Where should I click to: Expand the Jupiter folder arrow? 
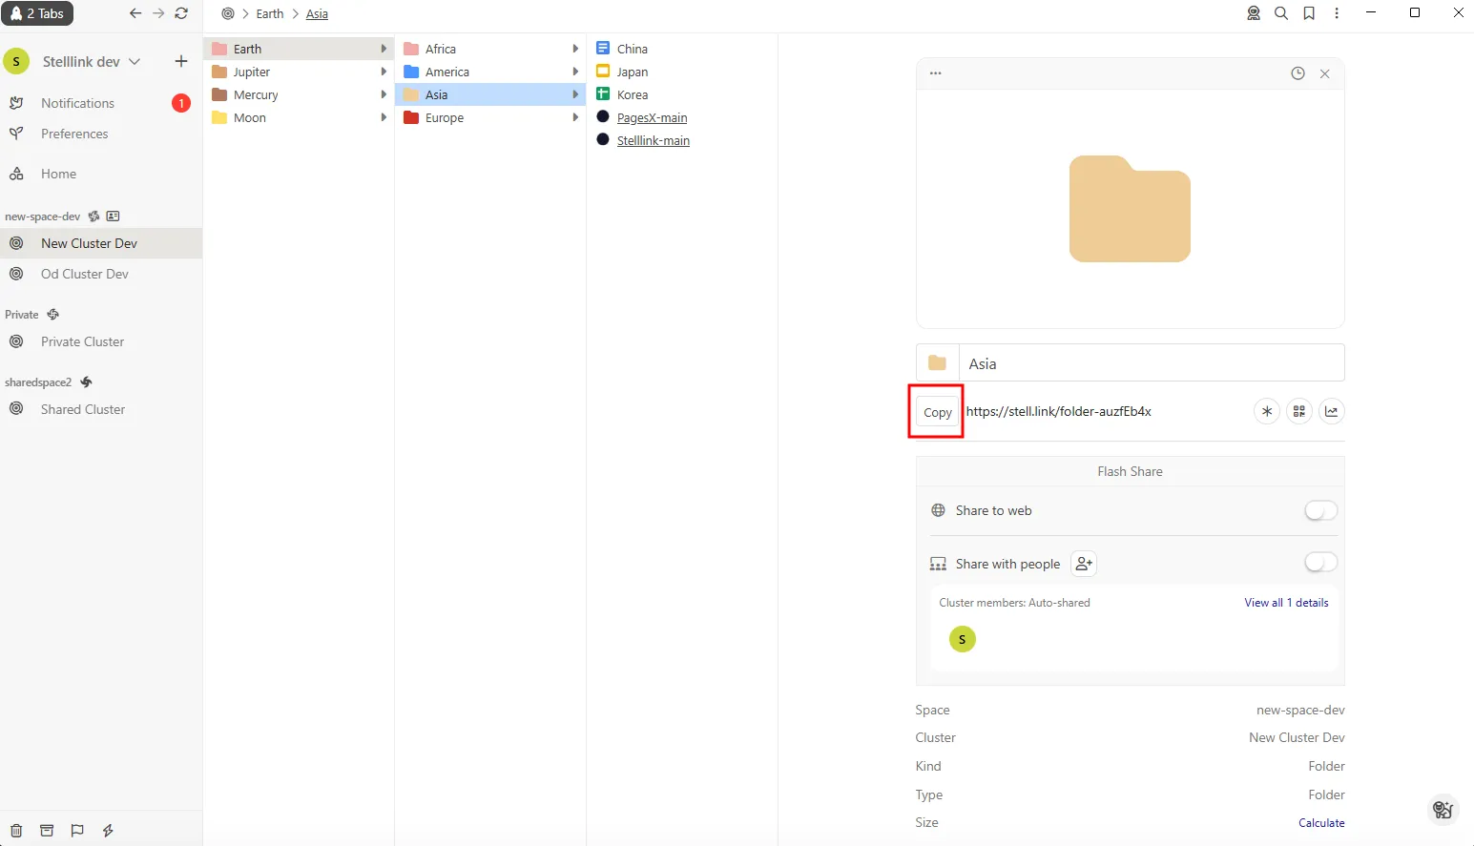[x=384, y=72]
